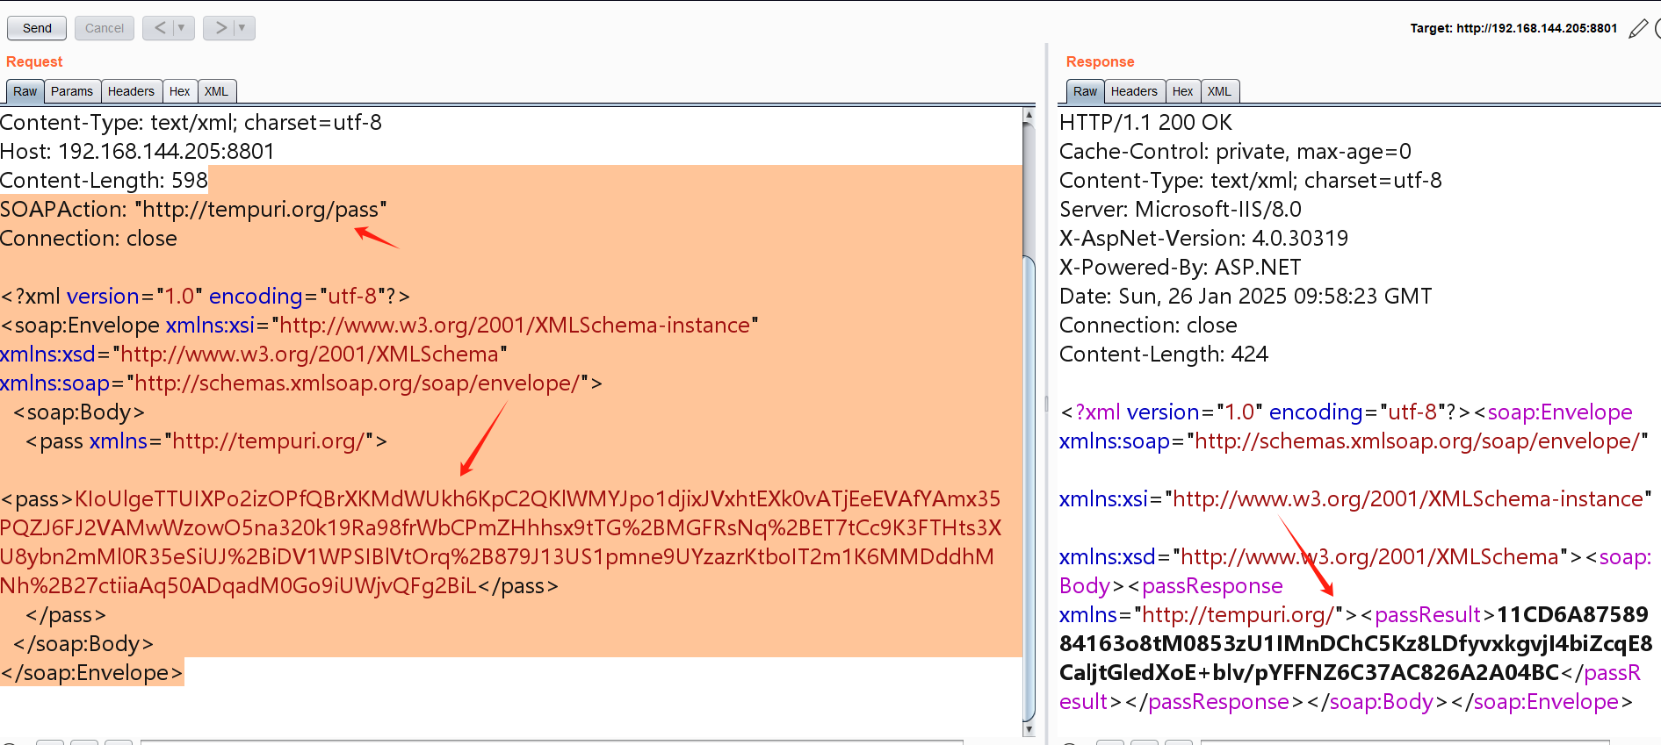Open the back history dropdown arrow
The height and width of the screenshot is (745, 1661).
click(183, 28)
